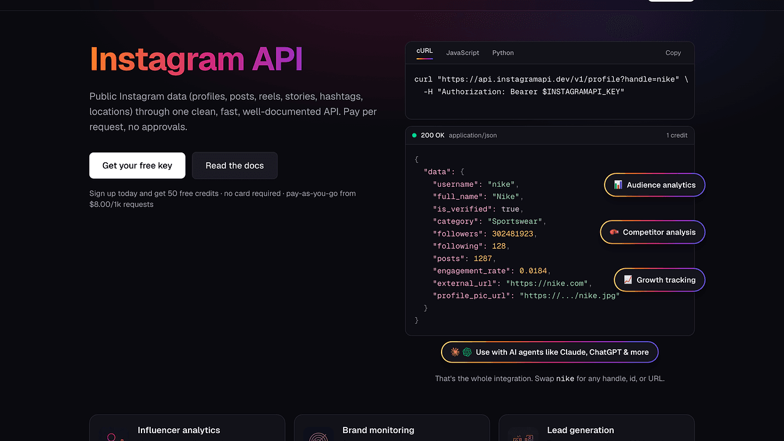Click the Instagram API heading

[196, 59]
